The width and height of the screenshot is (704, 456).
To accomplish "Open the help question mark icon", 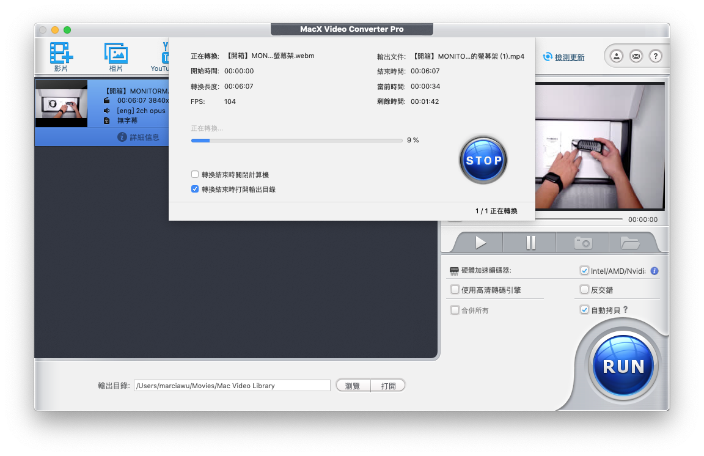I will click(656, 56).
